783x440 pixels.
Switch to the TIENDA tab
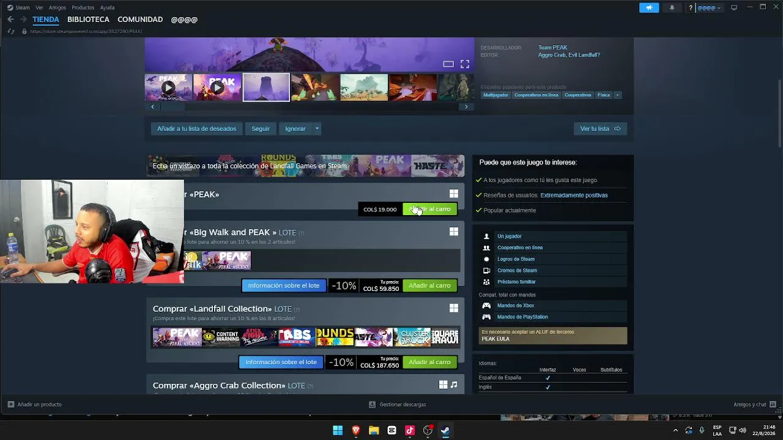(46, 20)
